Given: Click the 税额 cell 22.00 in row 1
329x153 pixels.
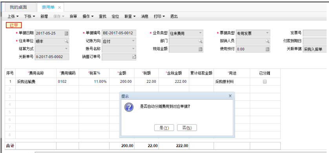Looking at the screenshot, I should click(146, 82).
